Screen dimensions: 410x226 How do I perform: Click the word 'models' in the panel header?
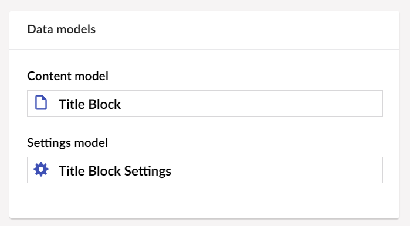point(76,29)
